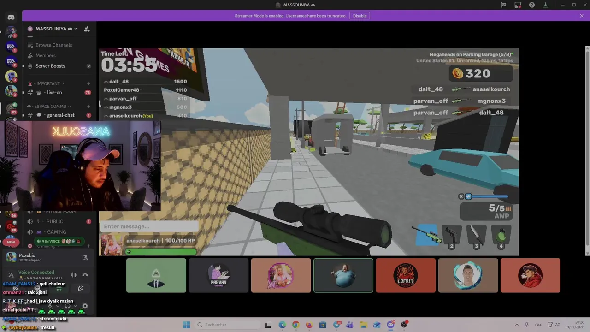Show hidden system tray icons chevron
590x332 pixels.
[x=516, y=325]
